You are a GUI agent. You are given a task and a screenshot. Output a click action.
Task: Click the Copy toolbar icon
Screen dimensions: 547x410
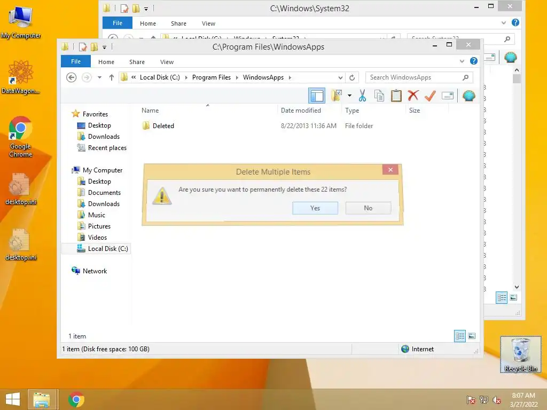[x=379, y=96]
